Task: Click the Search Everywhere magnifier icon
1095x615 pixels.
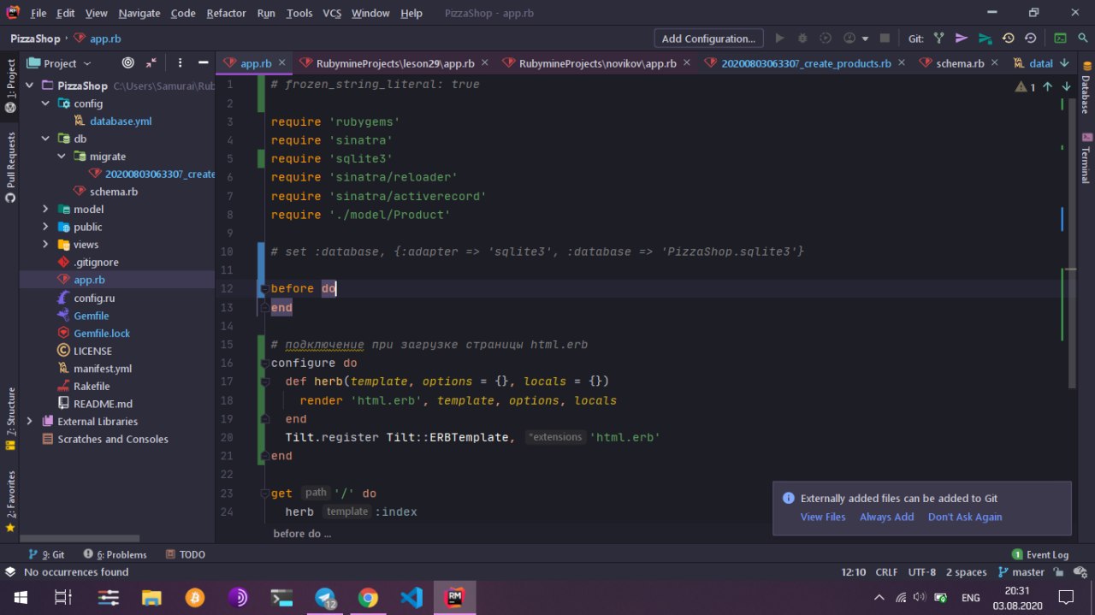Action: (1083, 38)
